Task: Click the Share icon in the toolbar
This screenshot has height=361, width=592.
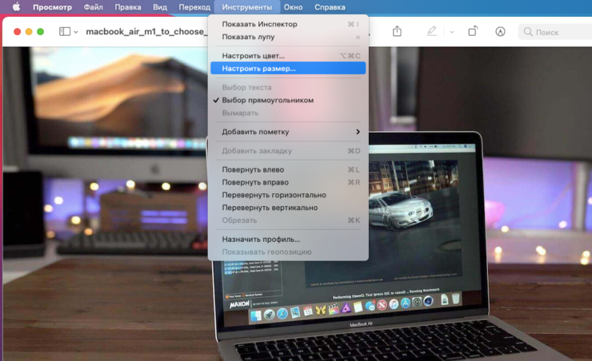Action: pyautogui.click(x=398, y=31)
